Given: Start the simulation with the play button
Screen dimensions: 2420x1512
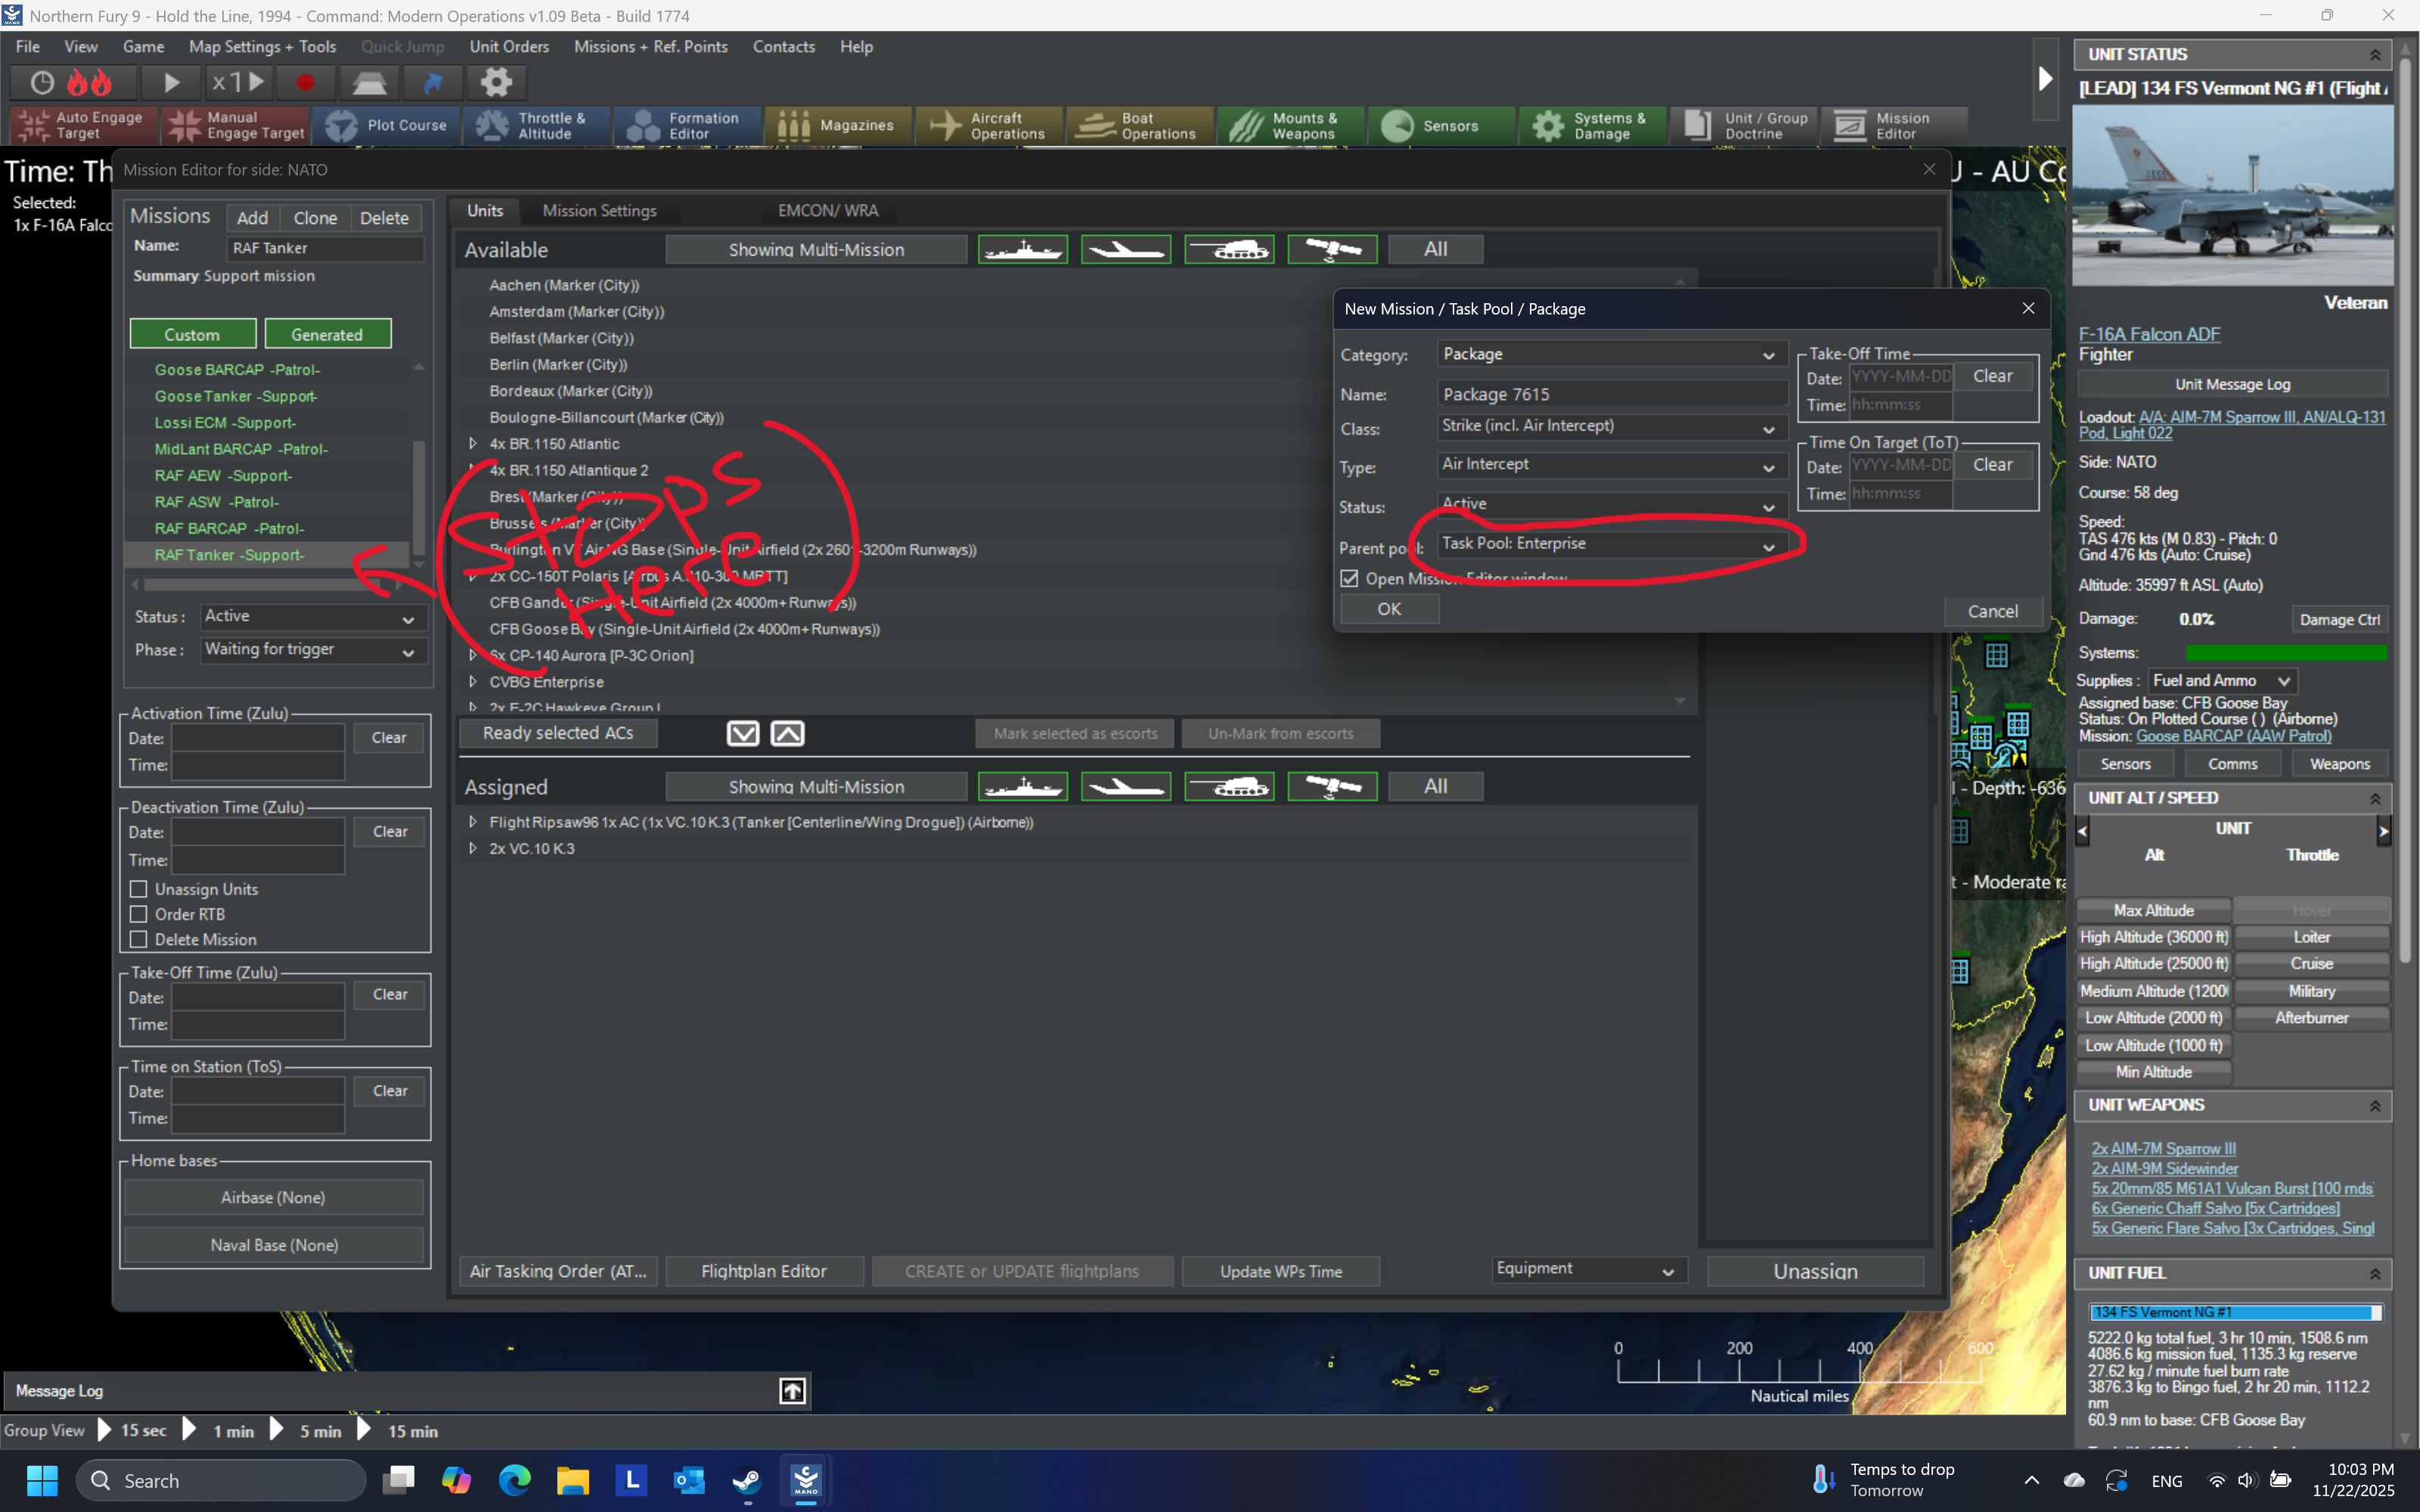Looking at the screenshot, I should 171,82.
